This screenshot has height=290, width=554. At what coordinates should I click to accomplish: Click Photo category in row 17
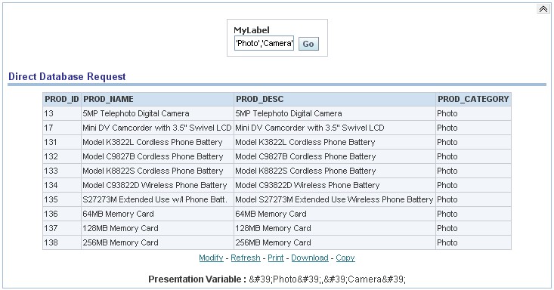pos(473,128)
